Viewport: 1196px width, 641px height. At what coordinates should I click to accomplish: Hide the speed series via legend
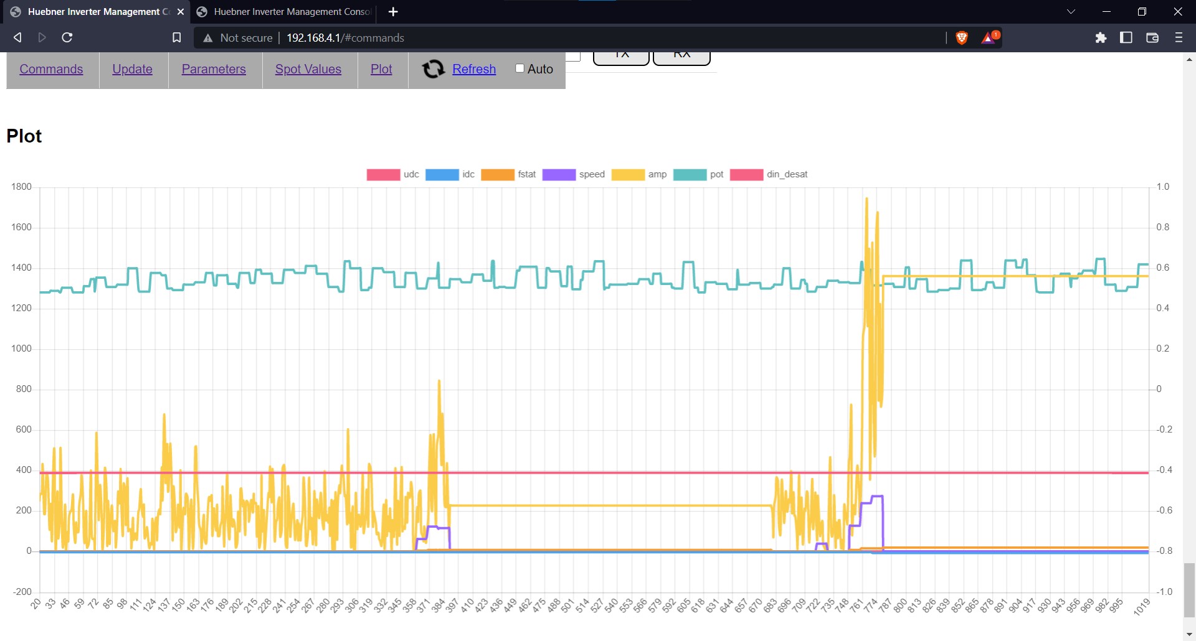(x=573, y=175)
